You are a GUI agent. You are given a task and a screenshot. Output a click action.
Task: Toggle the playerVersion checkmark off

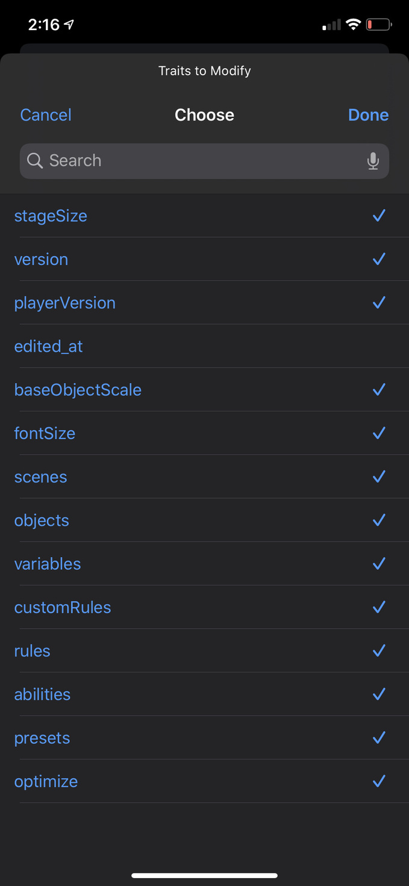pyautogui.click(x=379, y=302)
